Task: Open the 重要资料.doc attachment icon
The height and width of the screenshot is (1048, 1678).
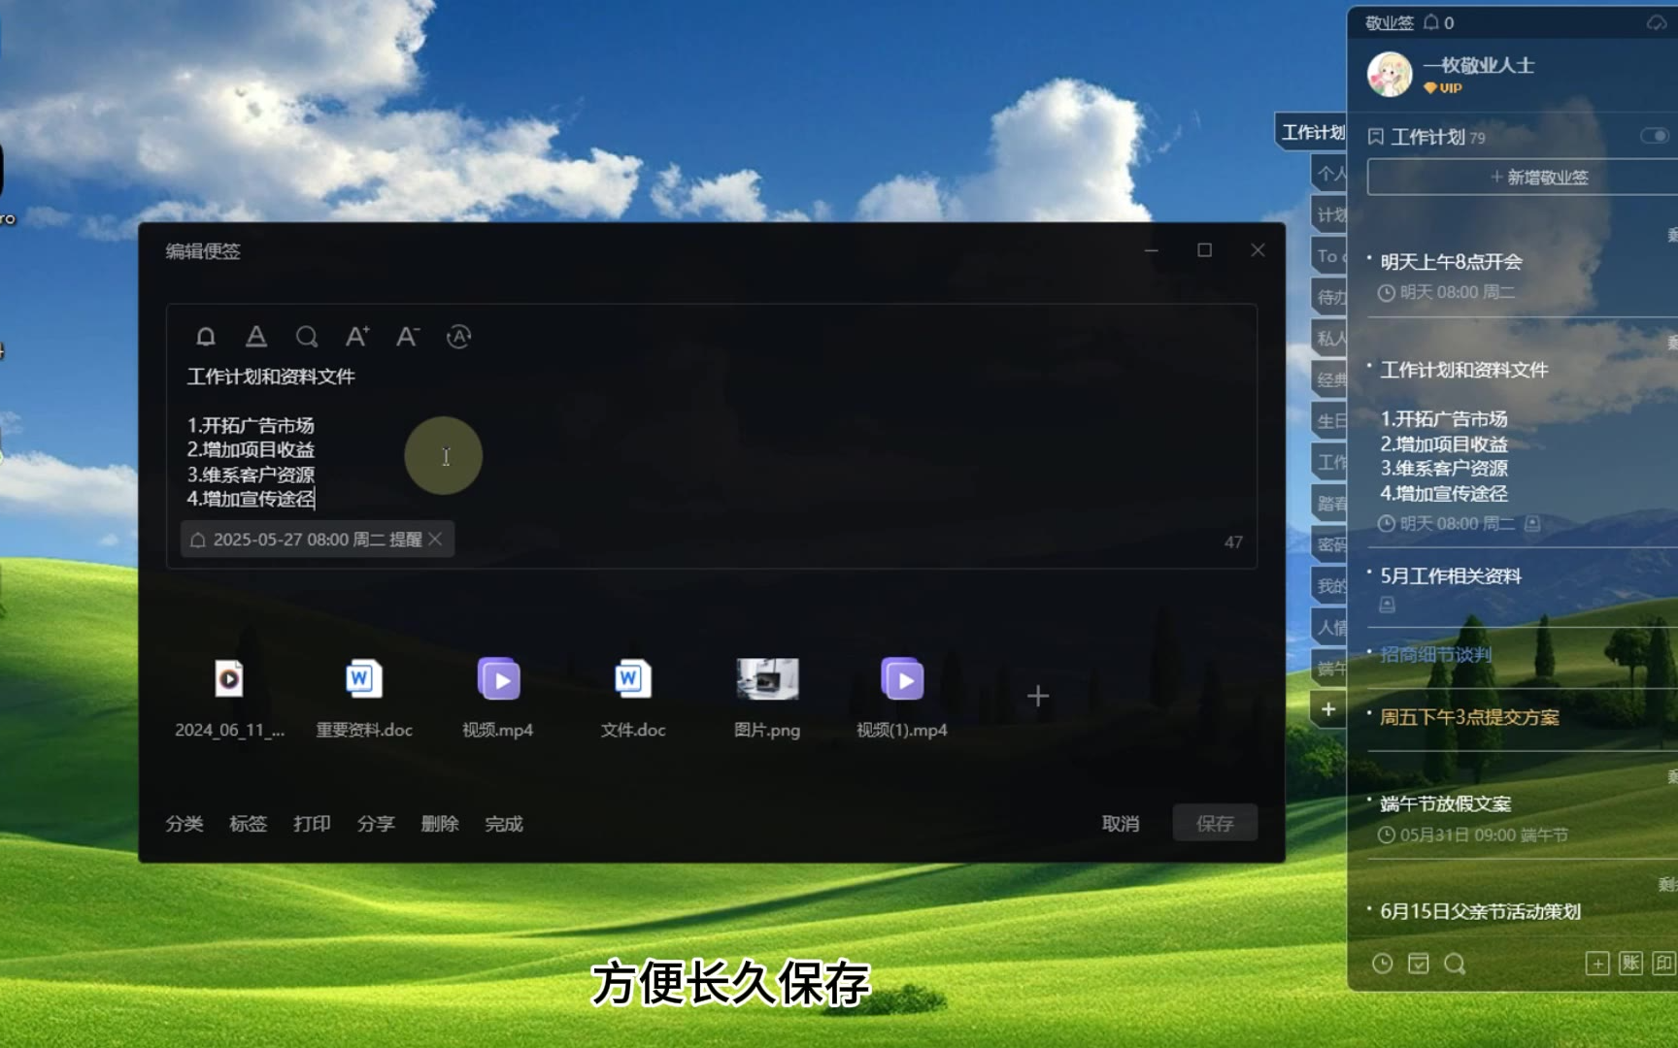Action: (363, 678)
